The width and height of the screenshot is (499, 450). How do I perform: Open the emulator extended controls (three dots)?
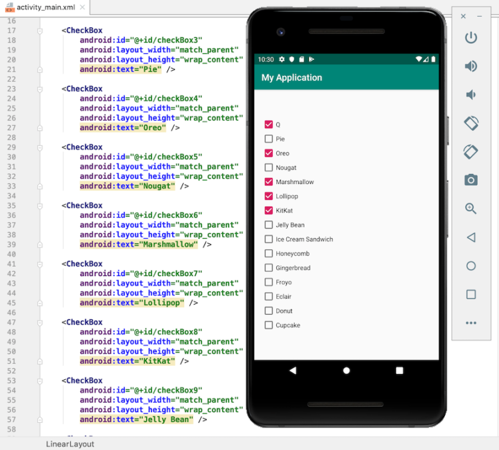point(471,323)
